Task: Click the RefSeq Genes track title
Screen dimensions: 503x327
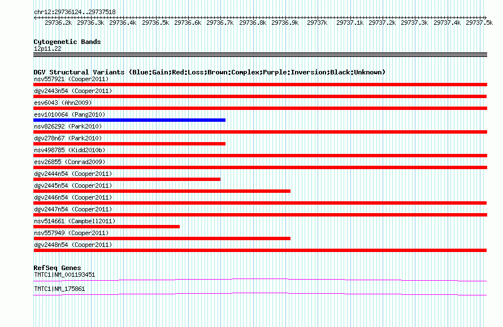Action: coord(57,268)
